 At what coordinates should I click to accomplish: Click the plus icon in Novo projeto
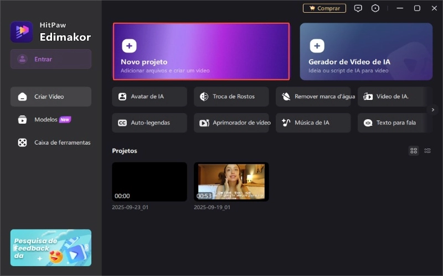pos(129,46)
